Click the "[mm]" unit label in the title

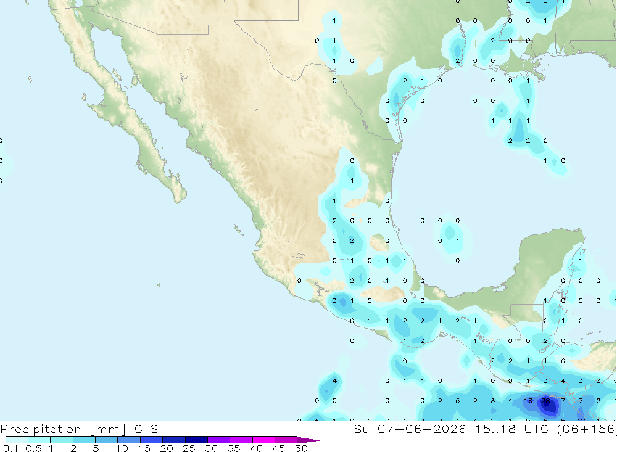107,429
